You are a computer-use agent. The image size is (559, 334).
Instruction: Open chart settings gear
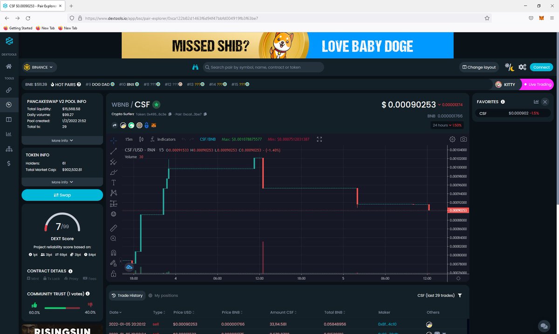pyautogui.click(x=452, y=139)
